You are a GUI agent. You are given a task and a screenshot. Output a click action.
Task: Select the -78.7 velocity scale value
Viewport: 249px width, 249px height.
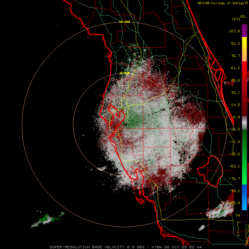(x=234, y=179)
